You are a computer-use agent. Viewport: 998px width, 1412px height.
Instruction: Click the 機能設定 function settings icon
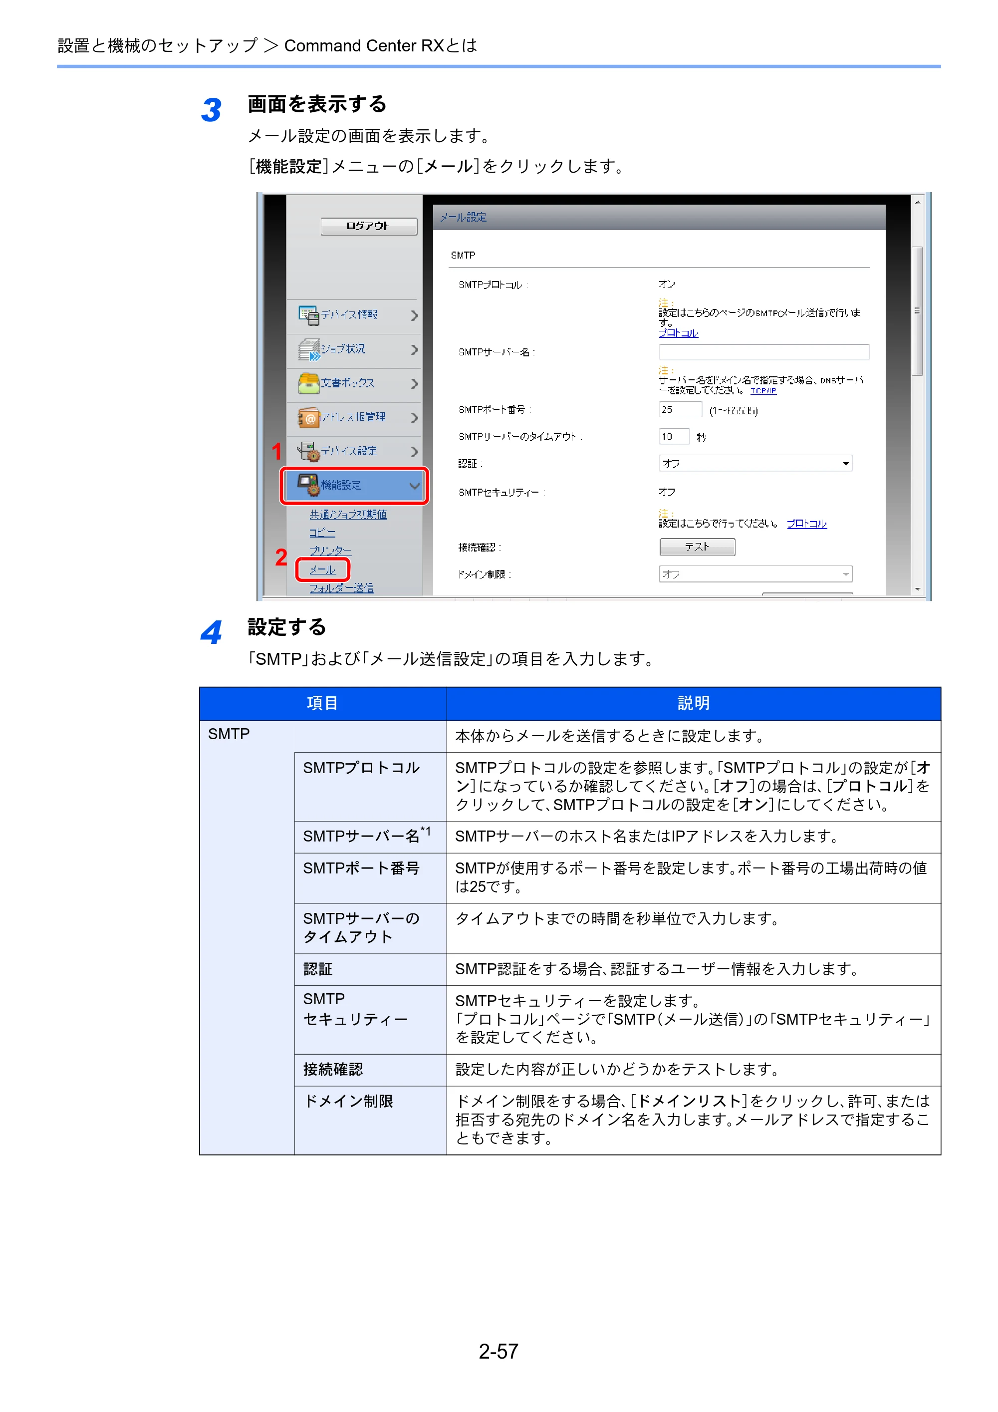[309, 485]
